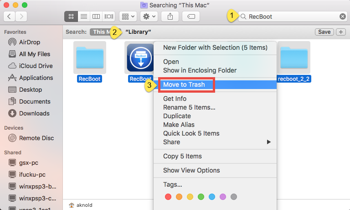Apply the gray tag color
The image size is (350, 210).
pos(234,197)
